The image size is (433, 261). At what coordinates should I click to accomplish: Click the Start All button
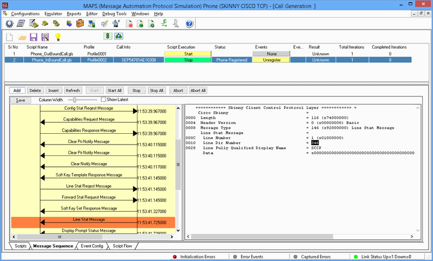(x=114, y=90)
